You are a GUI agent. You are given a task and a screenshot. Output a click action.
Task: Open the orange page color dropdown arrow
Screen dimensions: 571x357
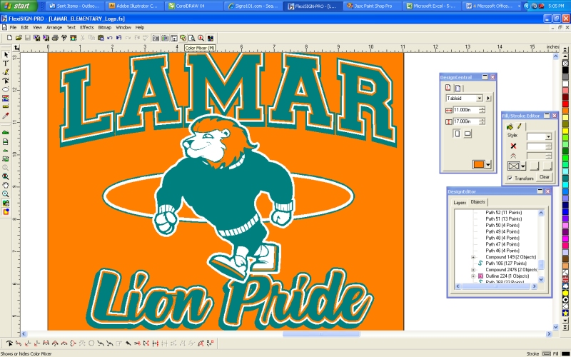488,165
